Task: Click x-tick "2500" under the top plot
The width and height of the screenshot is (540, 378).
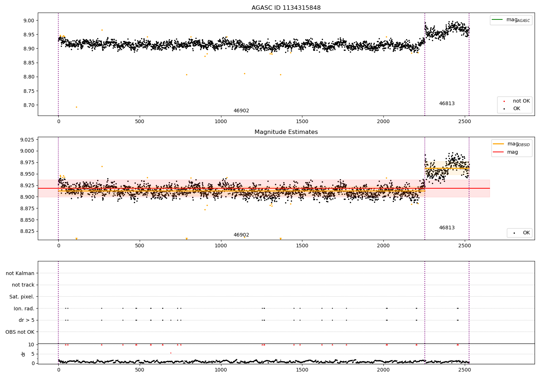Action: (x=464, y=122)
